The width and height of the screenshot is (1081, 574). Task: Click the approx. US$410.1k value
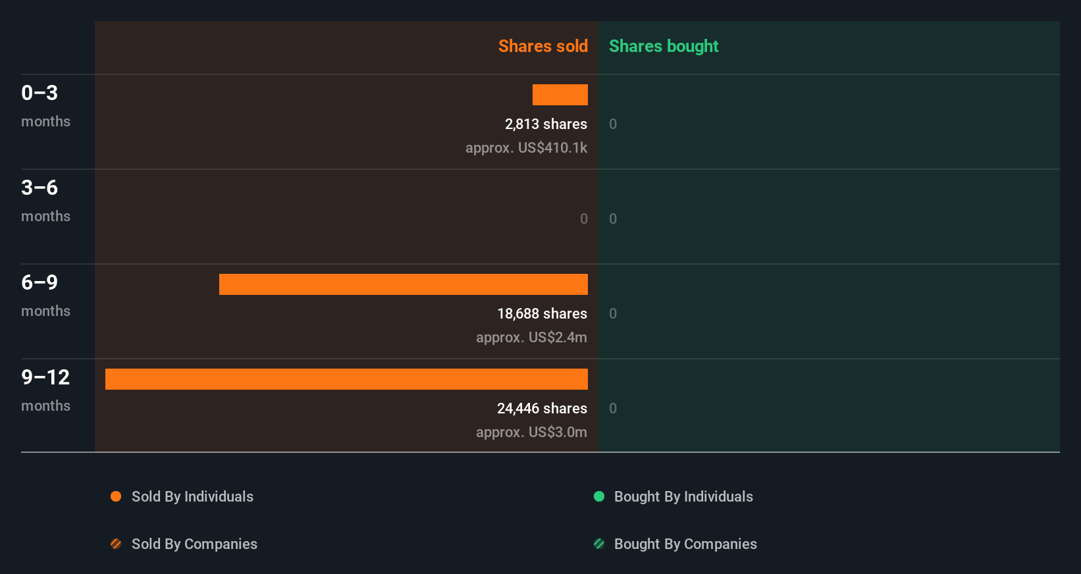pyautogui.click(x=526, y=147)
